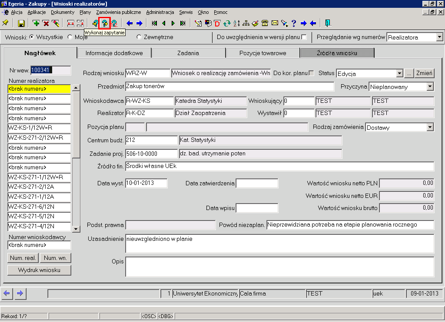
Task: Click the paintbrush icon in the toolbar
Action: pyautogui.click(x=256, y=23)
